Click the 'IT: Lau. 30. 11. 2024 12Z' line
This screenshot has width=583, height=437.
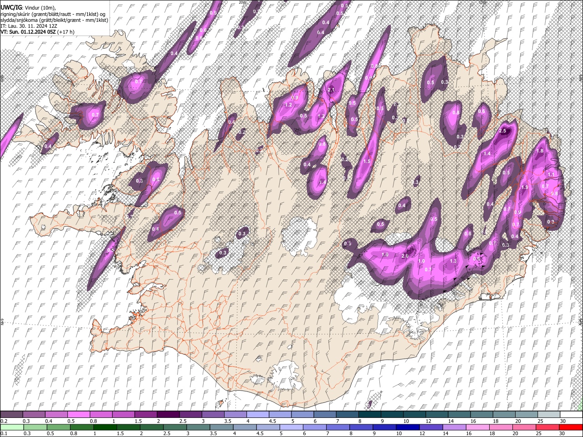tap(29, 26)
